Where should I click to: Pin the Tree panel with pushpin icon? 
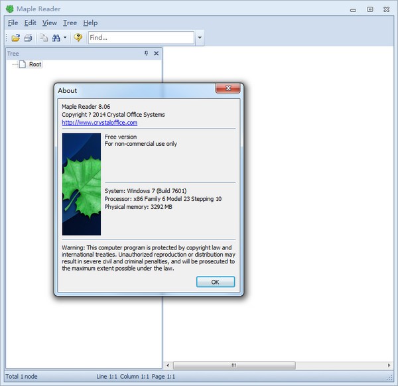[146, 53]
